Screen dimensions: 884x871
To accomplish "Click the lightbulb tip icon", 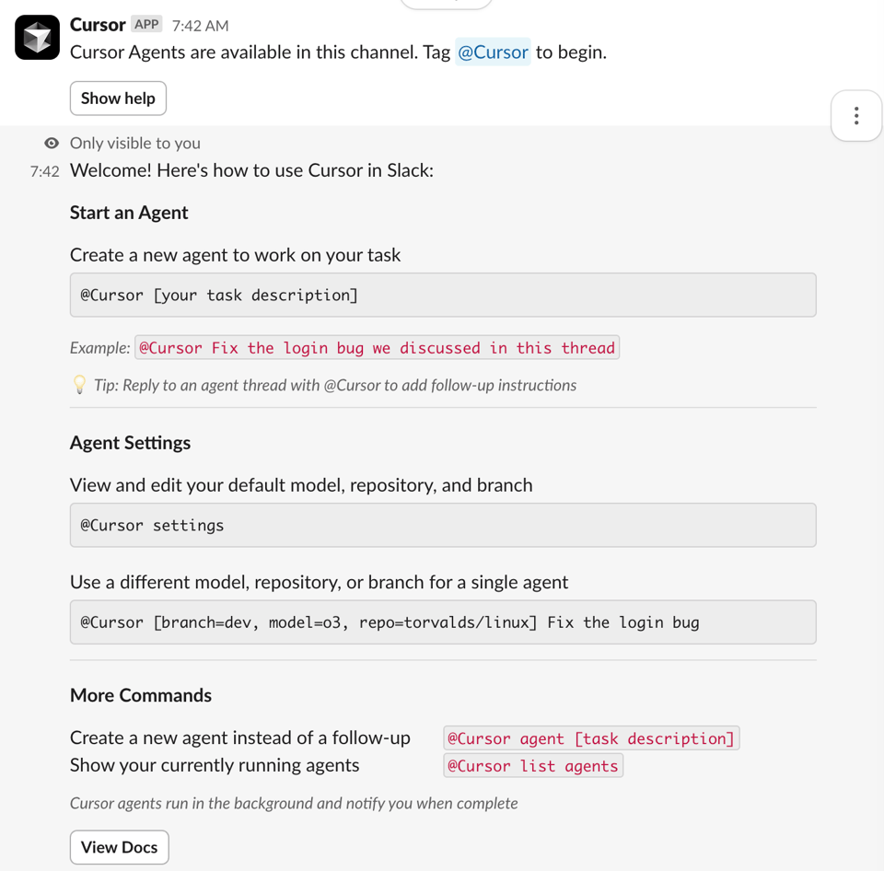I will point(79,385).
